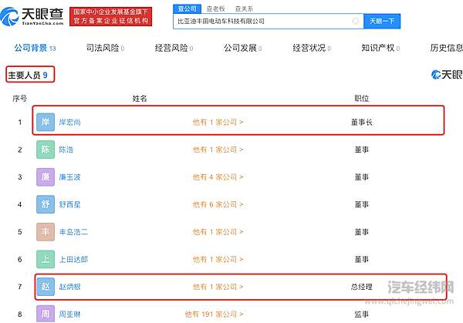Expand 他有 1 家公司 for 陈浩

[218, 150]
